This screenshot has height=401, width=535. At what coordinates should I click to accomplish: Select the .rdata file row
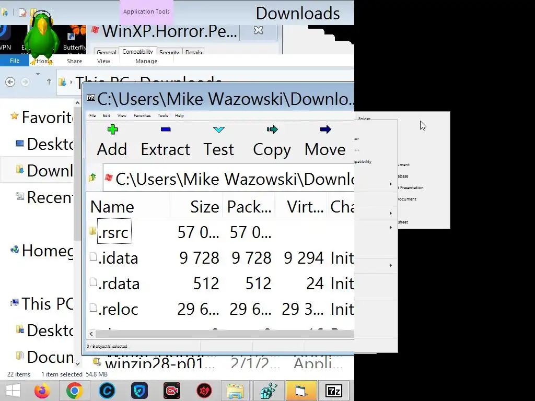pos(220,284)
